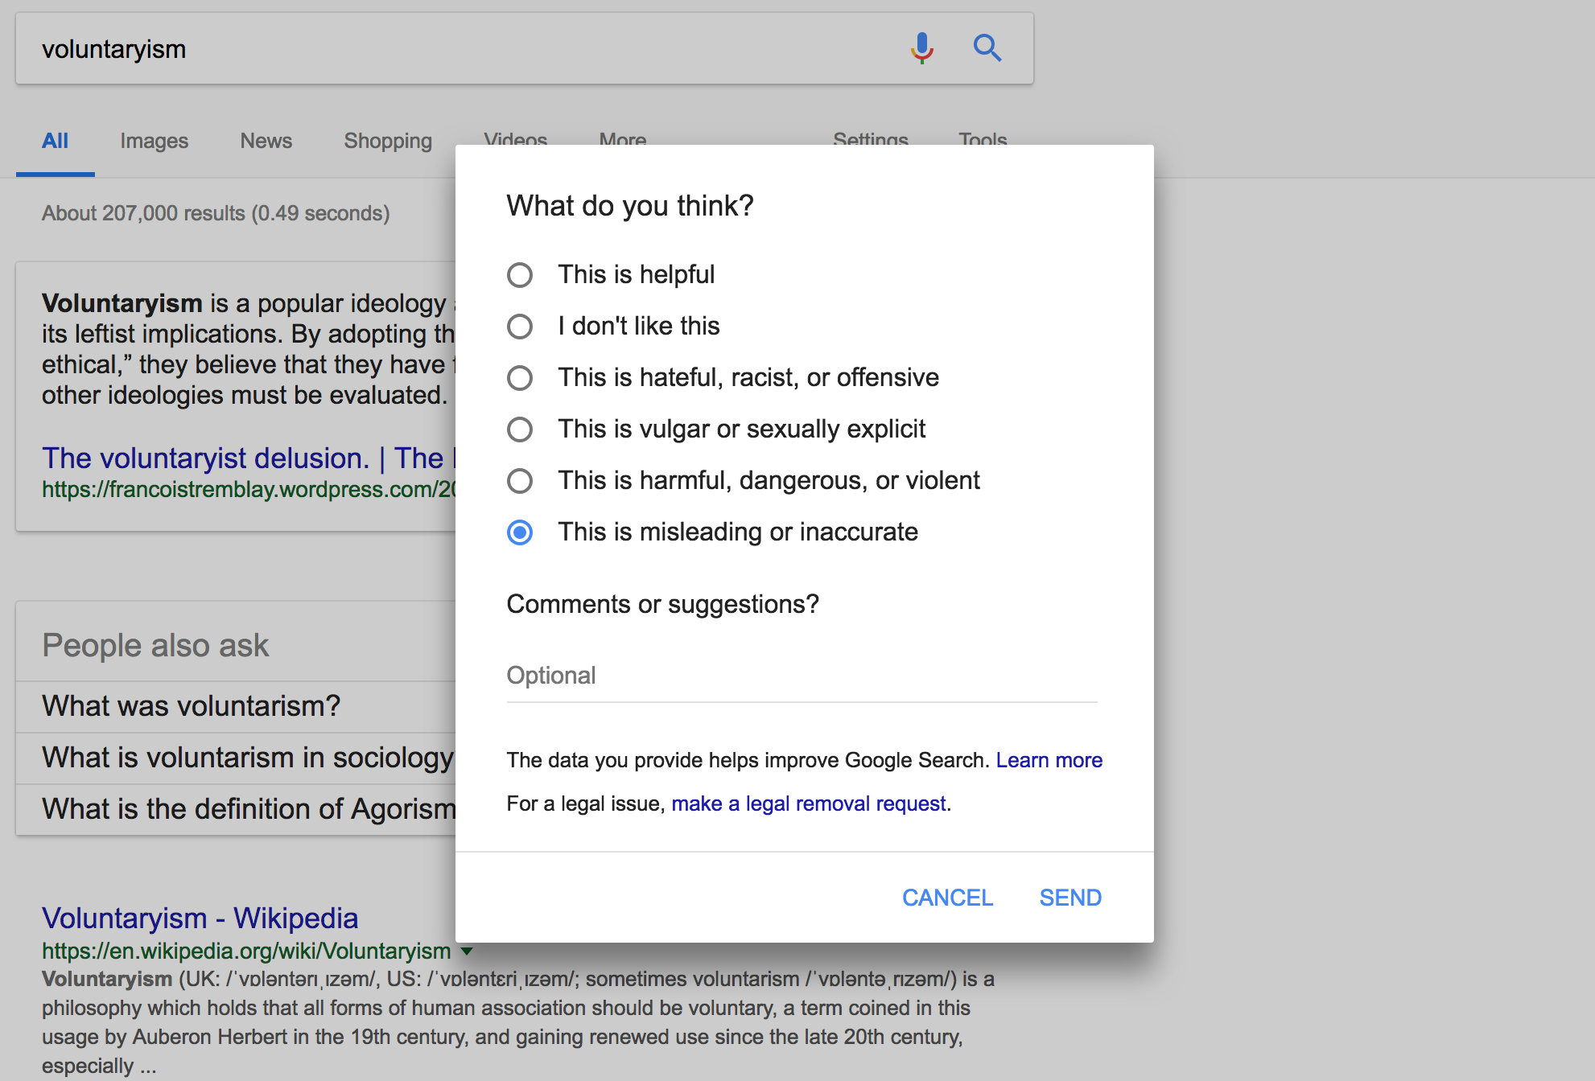Image resolution: width=1595 pixels, height=1081 pixels.
Task: Click the Images tab in search results
Action: (155, 140)
